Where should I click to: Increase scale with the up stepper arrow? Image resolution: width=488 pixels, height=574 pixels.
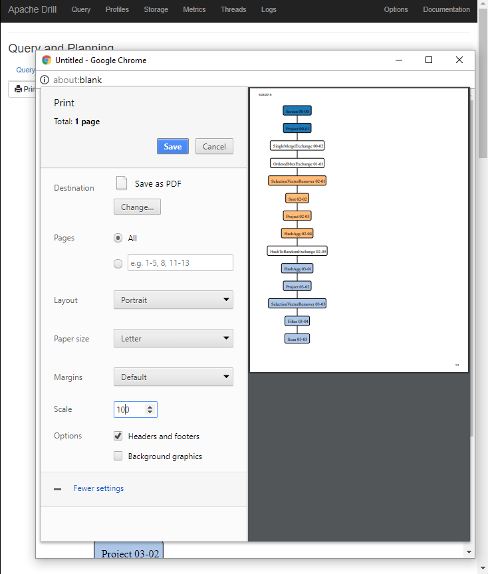[150, 407]
